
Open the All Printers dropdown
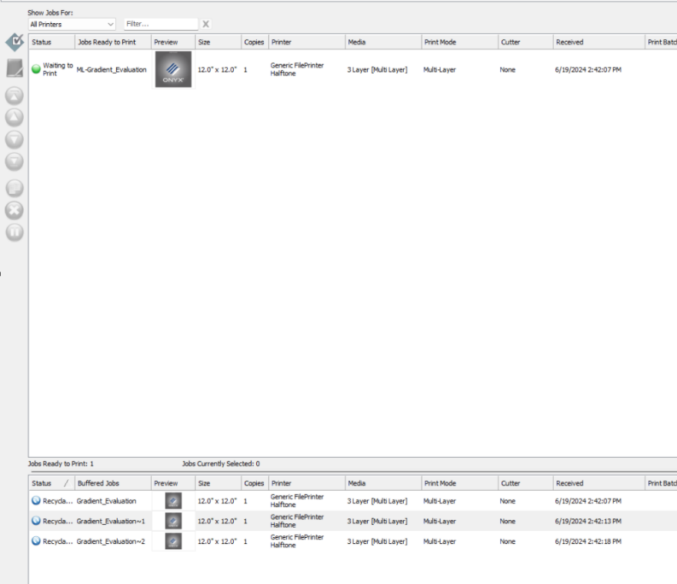72,25
